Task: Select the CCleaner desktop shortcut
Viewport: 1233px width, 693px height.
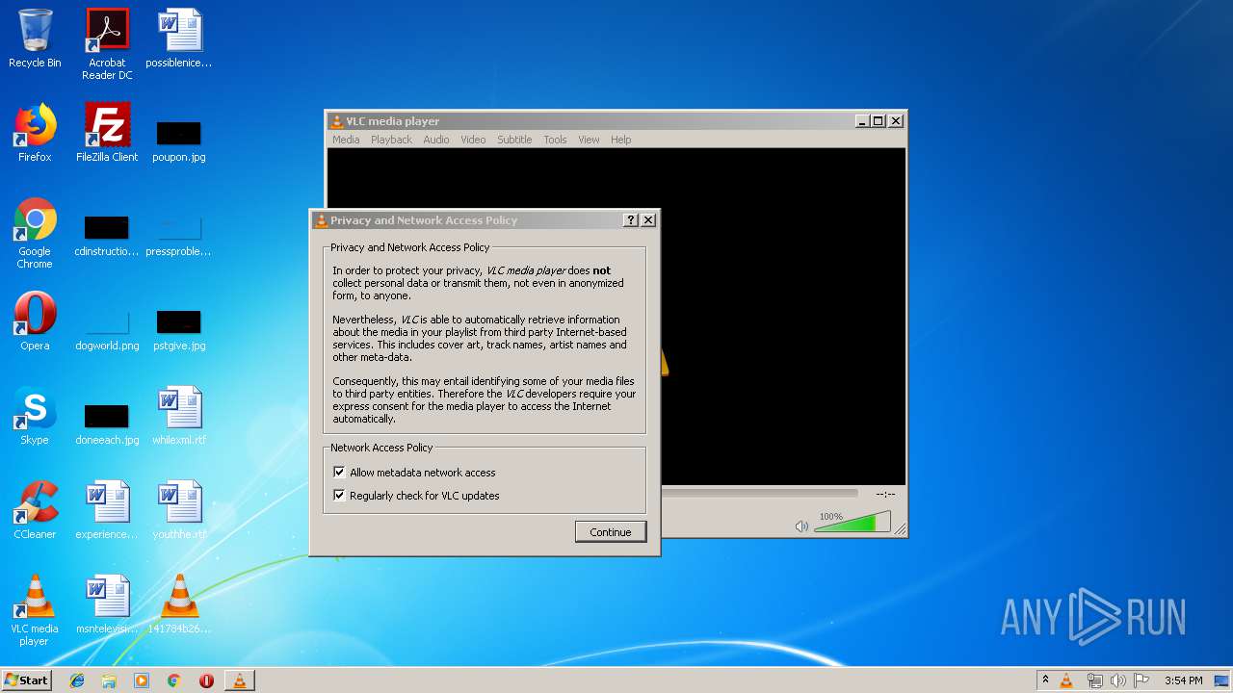Action: [x=35, y=511]
